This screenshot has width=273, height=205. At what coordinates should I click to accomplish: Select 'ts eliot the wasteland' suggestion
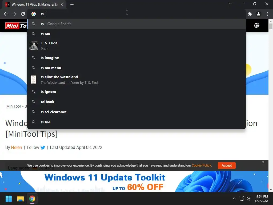[x=136, y=80]
